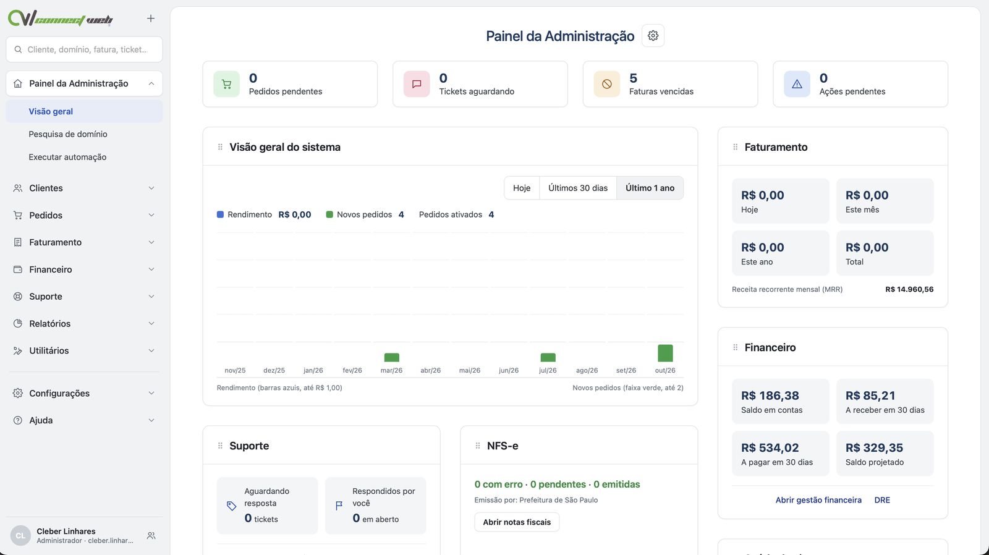Click the Abrir notas fiscais button
Image resolution: width=989 pixels, height=555 pixels.
[517, 522]
